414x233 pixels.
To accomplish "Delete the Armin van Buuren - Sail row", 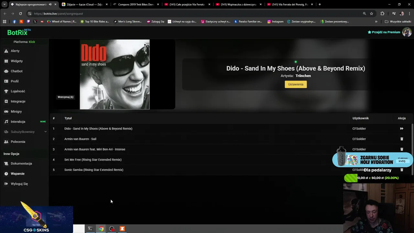I will click(402, 139).
